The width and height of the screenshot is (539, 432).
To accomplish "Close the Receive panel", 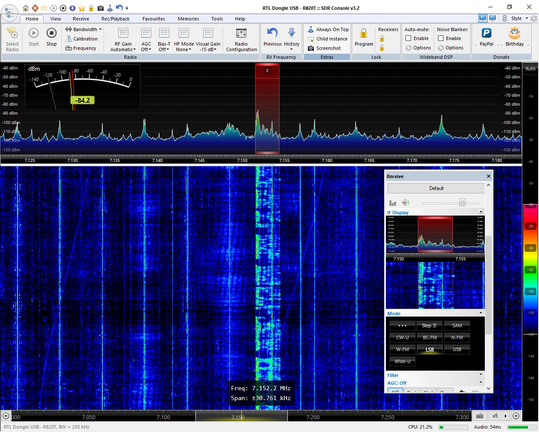I will [x=489, y=176].
